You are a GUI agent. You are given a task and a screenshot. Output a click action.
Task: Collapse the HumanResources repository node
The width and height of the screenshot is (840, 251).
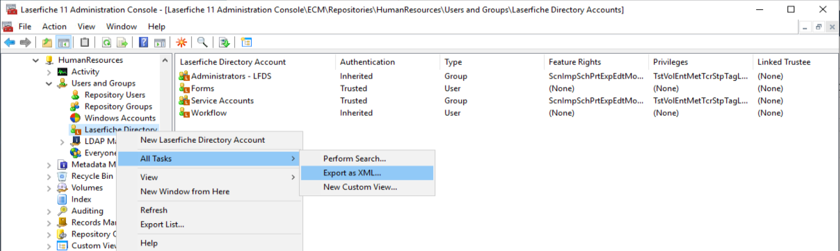tap(36, 60)
